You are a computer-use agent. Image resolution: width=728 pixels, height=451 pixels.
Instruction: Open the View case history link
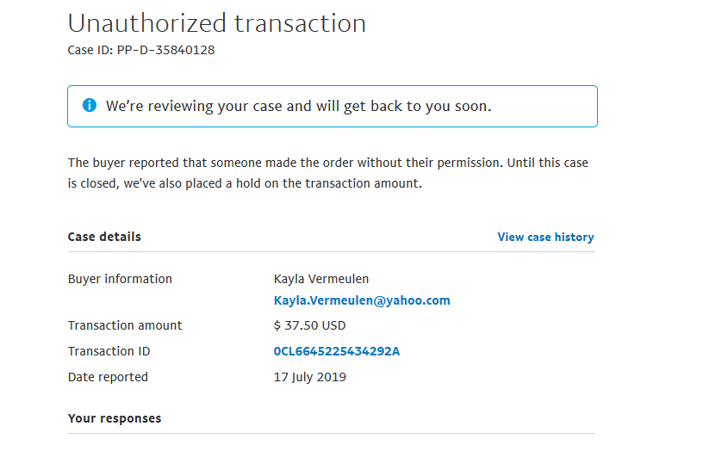click(x=545, y=237)
